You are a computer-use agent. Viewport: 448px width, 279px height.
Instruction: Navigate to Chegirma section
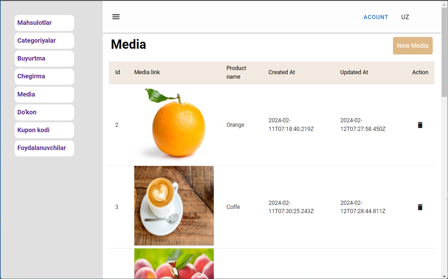coord(44,76)
